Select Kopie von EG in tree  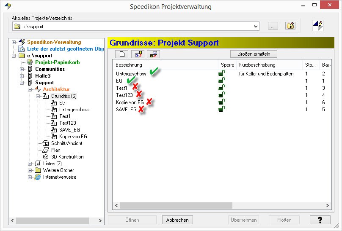73,137
